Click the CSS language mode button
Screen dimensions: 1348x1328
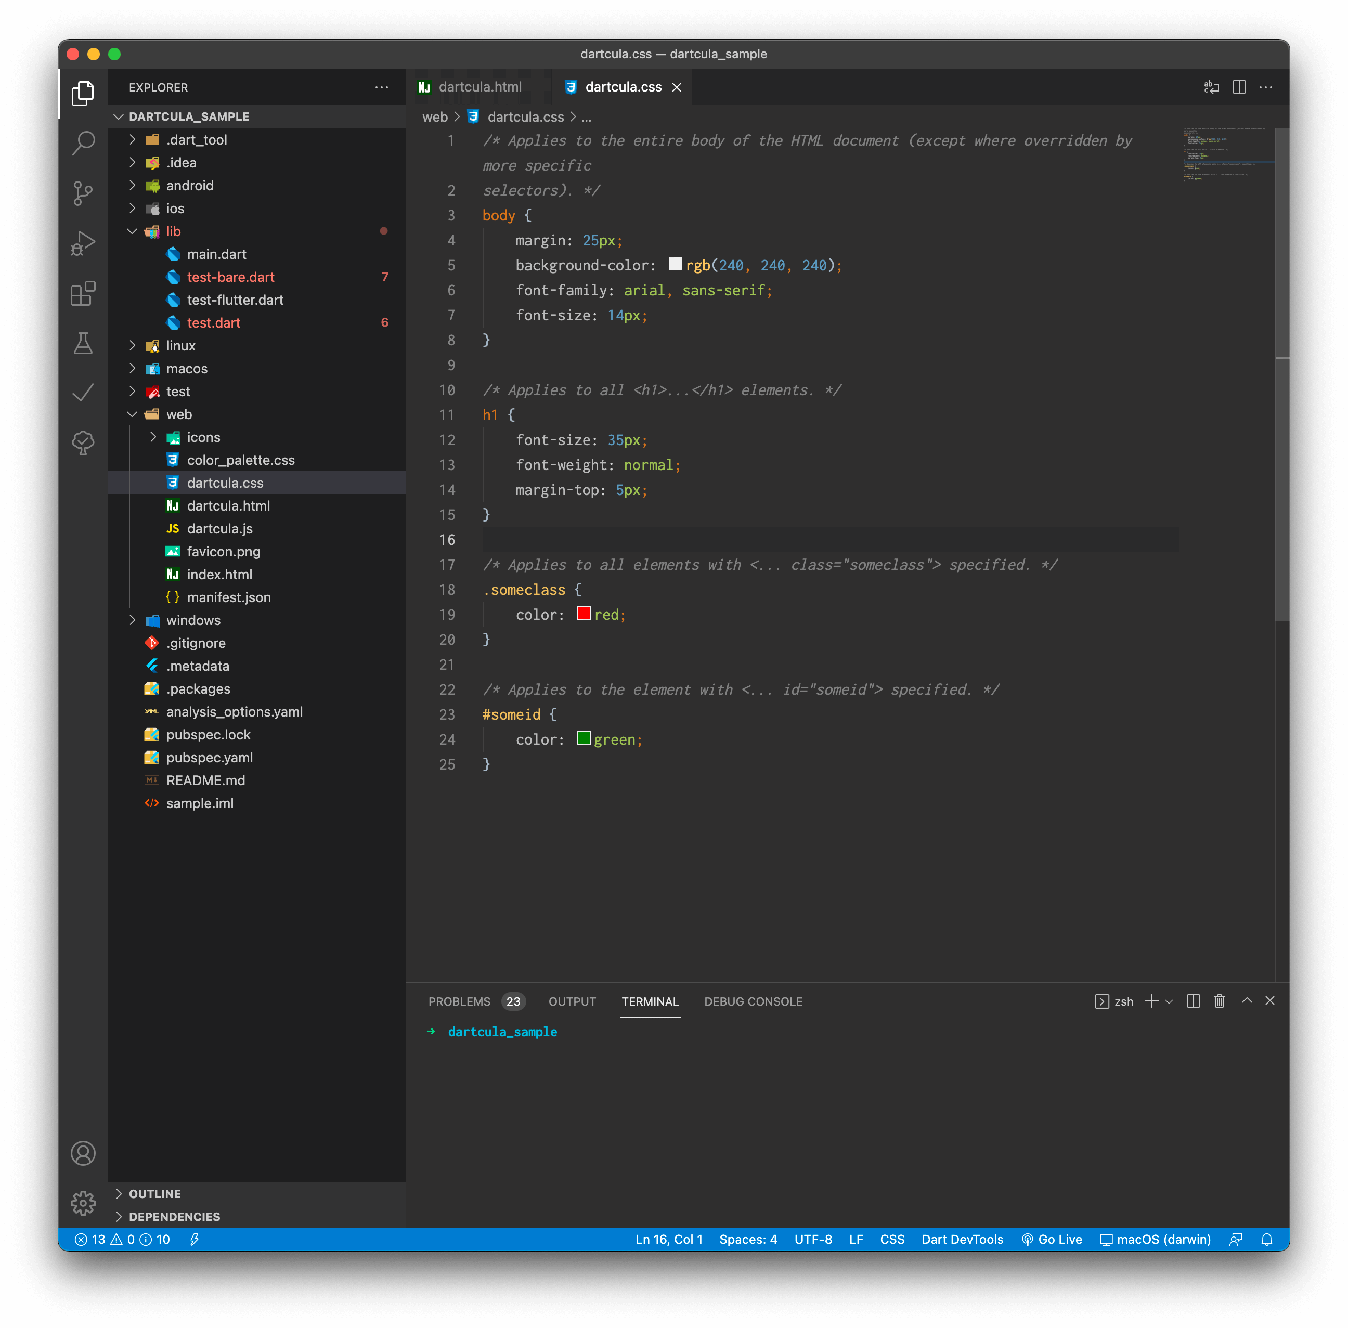pos(892,1240)
